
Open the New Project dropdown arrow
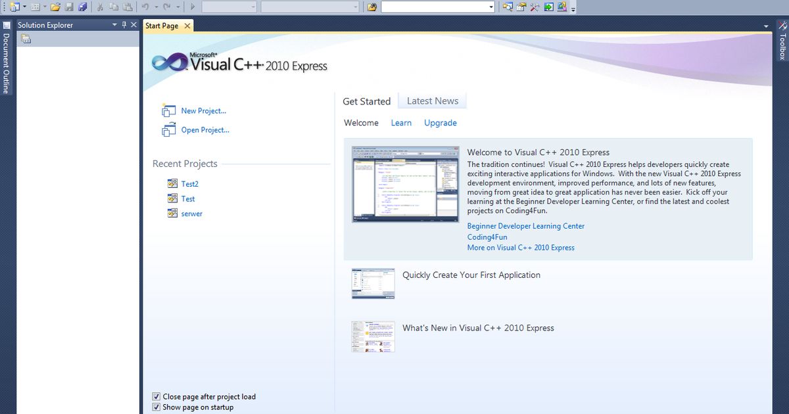24,7
